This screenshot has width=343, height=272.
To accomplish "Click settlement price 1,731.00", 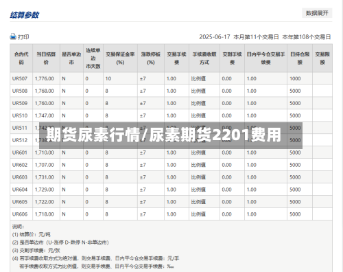I will [45, 177].
